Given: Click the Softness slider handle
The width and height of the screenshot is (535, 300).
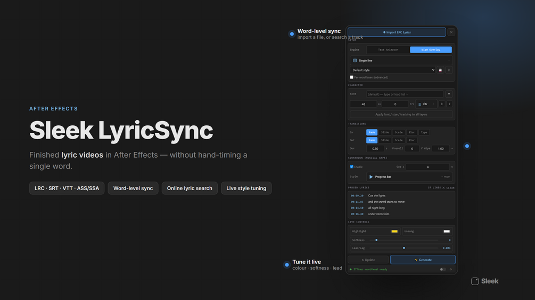Looking at the screenshot, I should point(376,240).
